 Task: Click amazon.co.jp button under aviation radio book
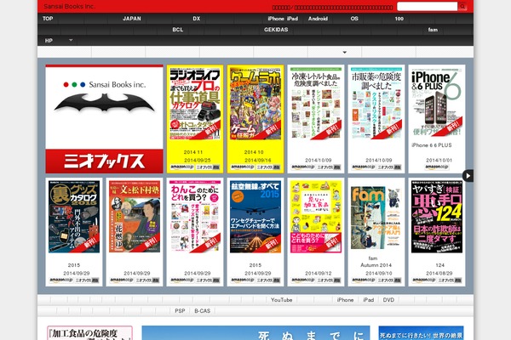pyautogui.click(x=242, y=280)
